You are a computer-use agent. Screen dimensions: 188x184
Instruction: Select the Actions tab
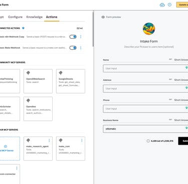(52, 17)
